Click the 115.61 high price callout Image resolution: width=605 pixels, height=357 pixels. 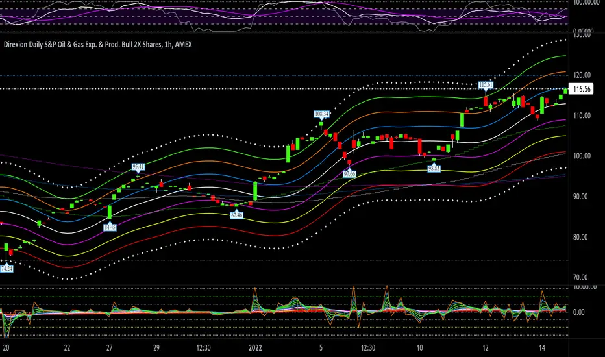coord(486,85)
